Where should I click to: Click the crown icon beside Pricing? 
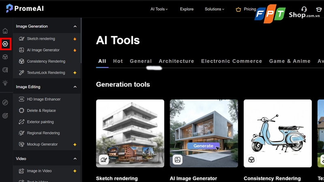click(x=239, y=9)
